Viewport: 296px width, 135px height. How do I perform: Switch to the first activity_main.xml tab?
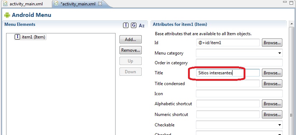pos(24,4)
